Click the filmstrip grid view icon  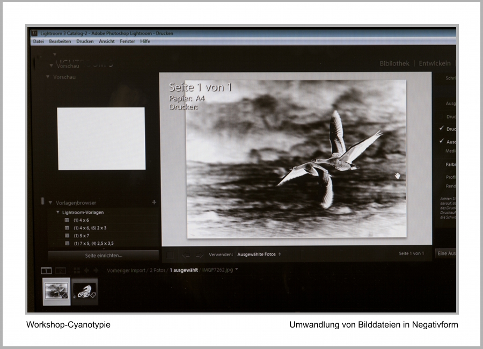(77, 271)
